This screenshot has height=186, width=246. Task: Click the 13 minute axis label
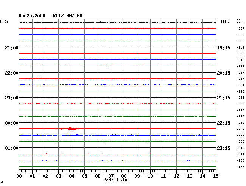click(x=190, y=176)
